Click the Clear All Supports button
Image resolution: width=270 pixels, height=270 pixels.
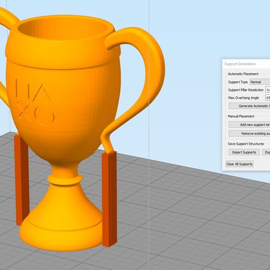point(239,164)
